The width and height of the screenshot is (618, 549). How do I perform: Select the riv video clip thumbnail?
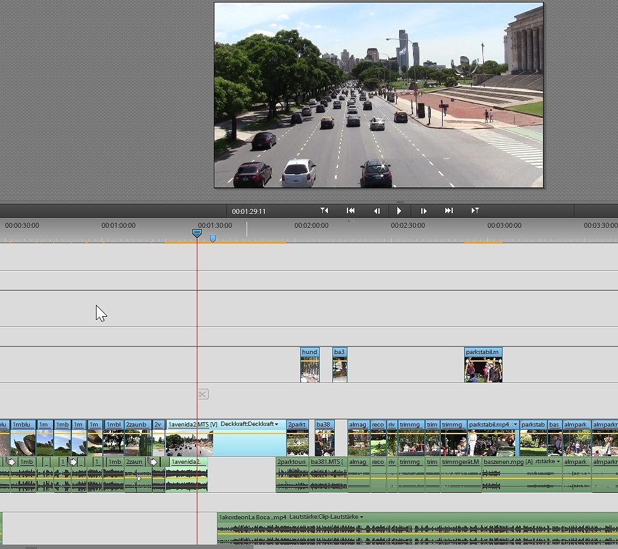tap(392, 443)
